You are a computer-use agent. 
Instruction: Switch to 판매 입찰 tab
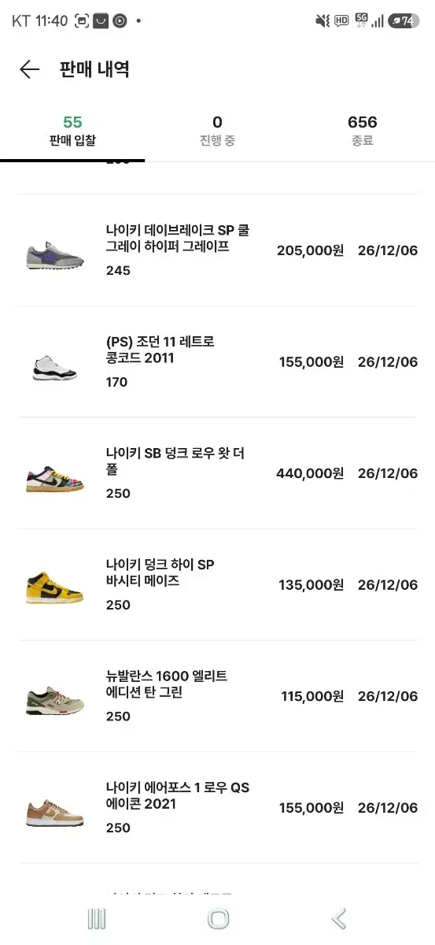point(72,132)
